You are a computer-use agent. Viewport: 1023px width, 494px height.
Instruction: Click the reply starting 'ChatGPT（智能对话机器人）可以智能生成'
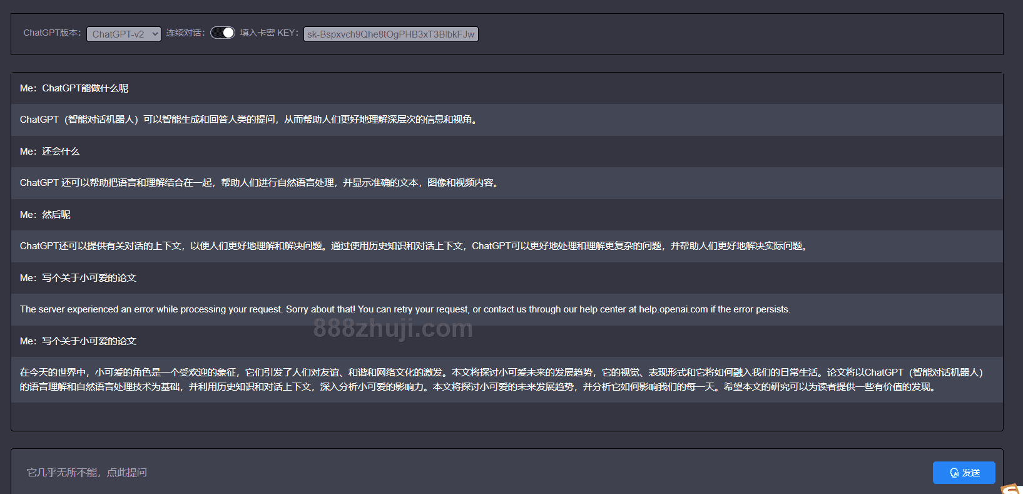point(507,120)
